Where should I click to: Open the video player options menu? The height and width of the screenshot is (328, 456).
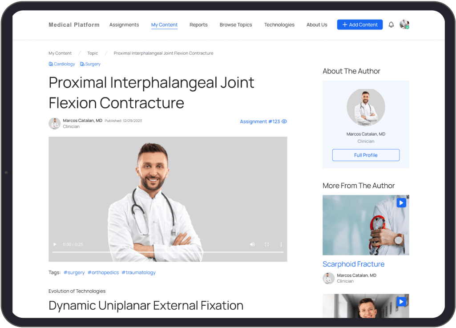click(281, 244)
